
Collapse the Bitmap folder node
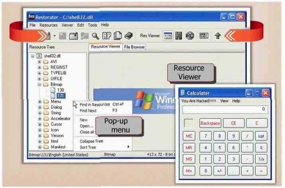click(39, 85)
